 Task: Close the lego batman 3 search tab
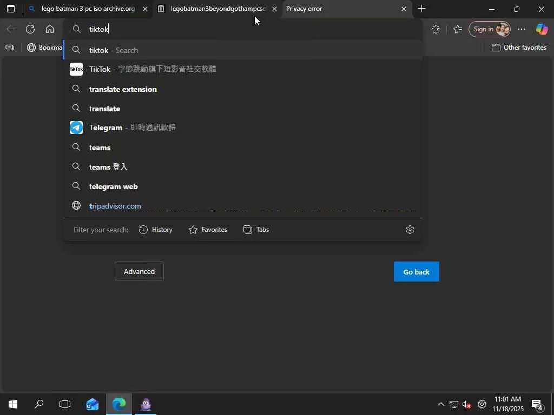(145, 9)
